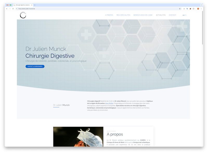Go to 'Mes spécialités' in navigation
Screen dimensions: 208x153
pos(123,15)
